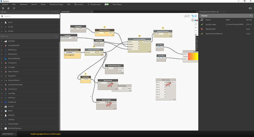Select the mesh.dyn tab
This screenshot has height=137, width=254.
point(66,12)
